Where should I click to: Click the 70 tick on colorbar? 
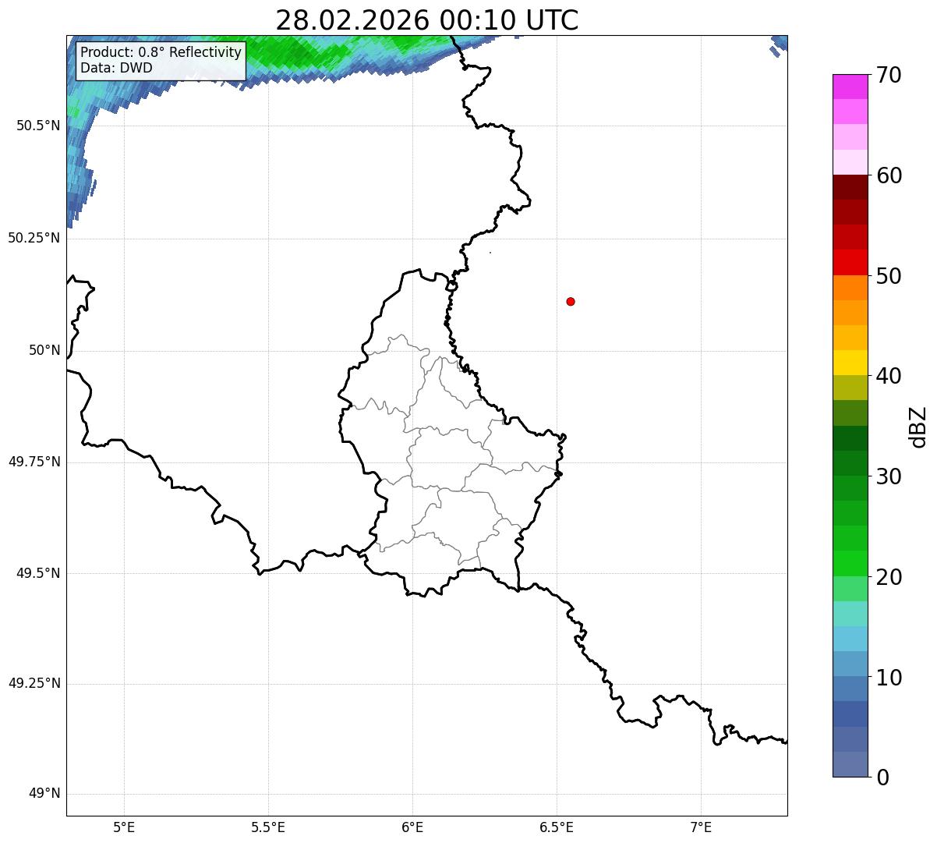pyautogui.click(x=889, y=75)
